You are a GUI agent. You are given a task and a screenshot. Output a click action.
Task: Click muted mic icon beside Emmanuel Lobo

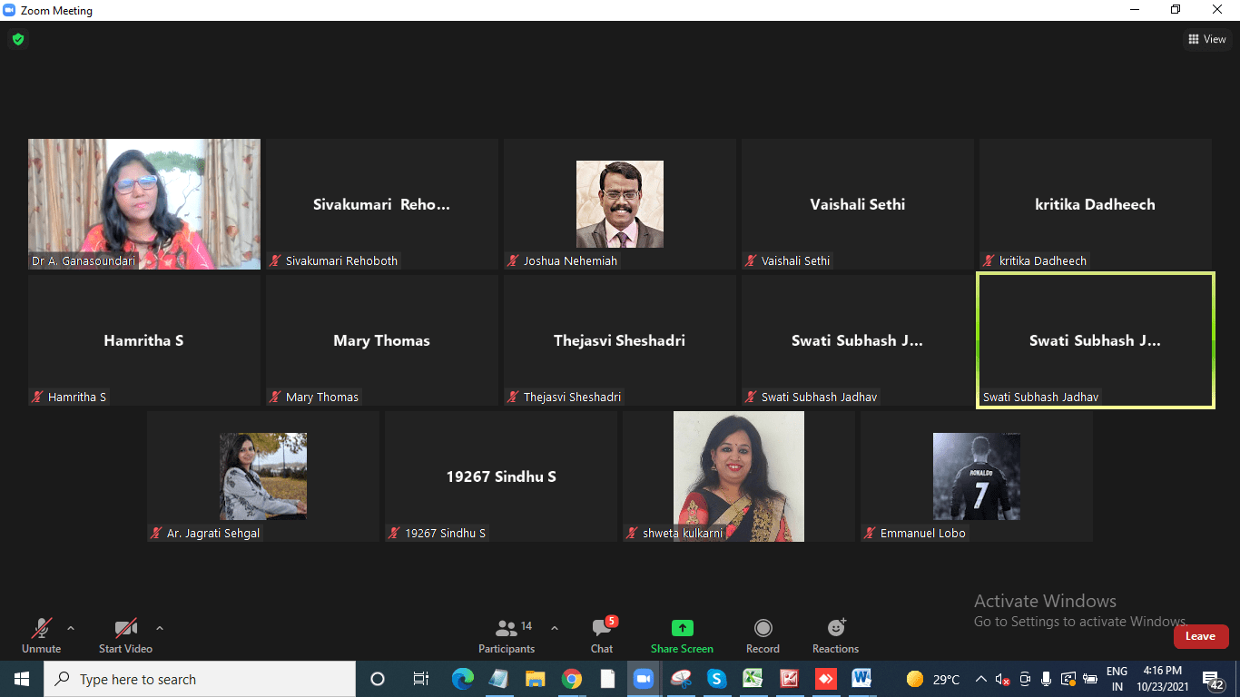tap(871, 533)
